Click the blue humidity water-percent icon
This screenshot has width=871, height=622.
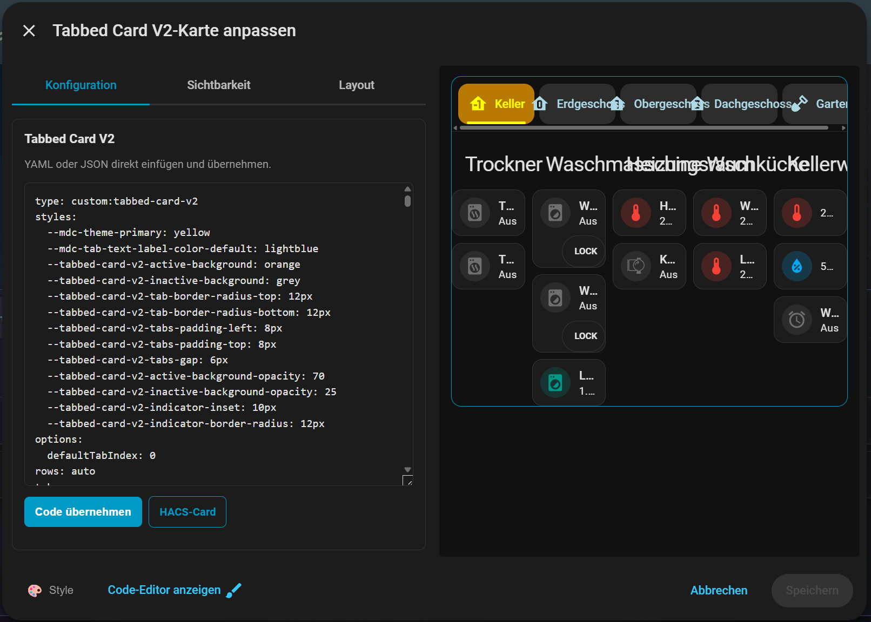(797, 266)
